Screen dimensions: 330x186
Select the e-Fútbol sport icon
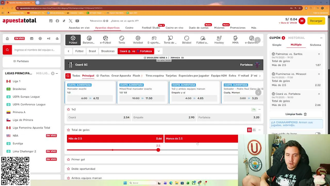click(x=105, y=40)
